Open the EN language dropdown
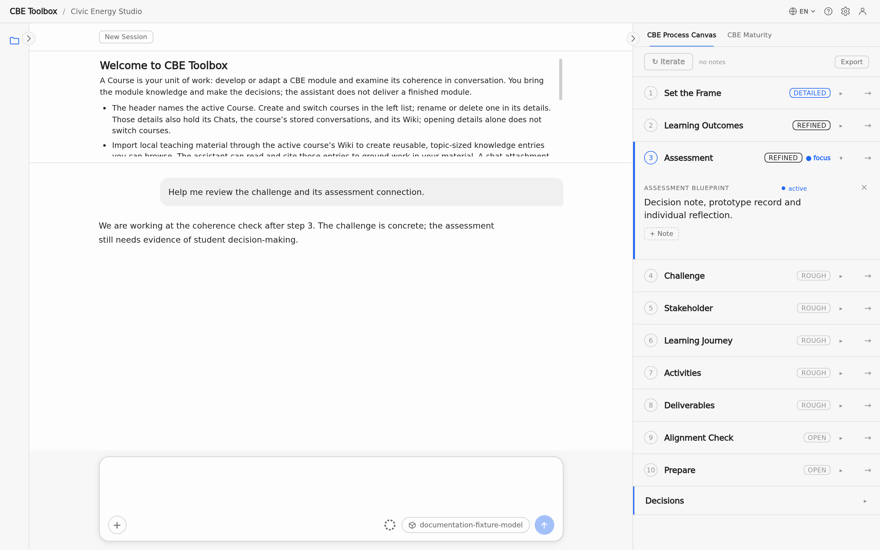880x550 pixels. click(x=802, y=11)
